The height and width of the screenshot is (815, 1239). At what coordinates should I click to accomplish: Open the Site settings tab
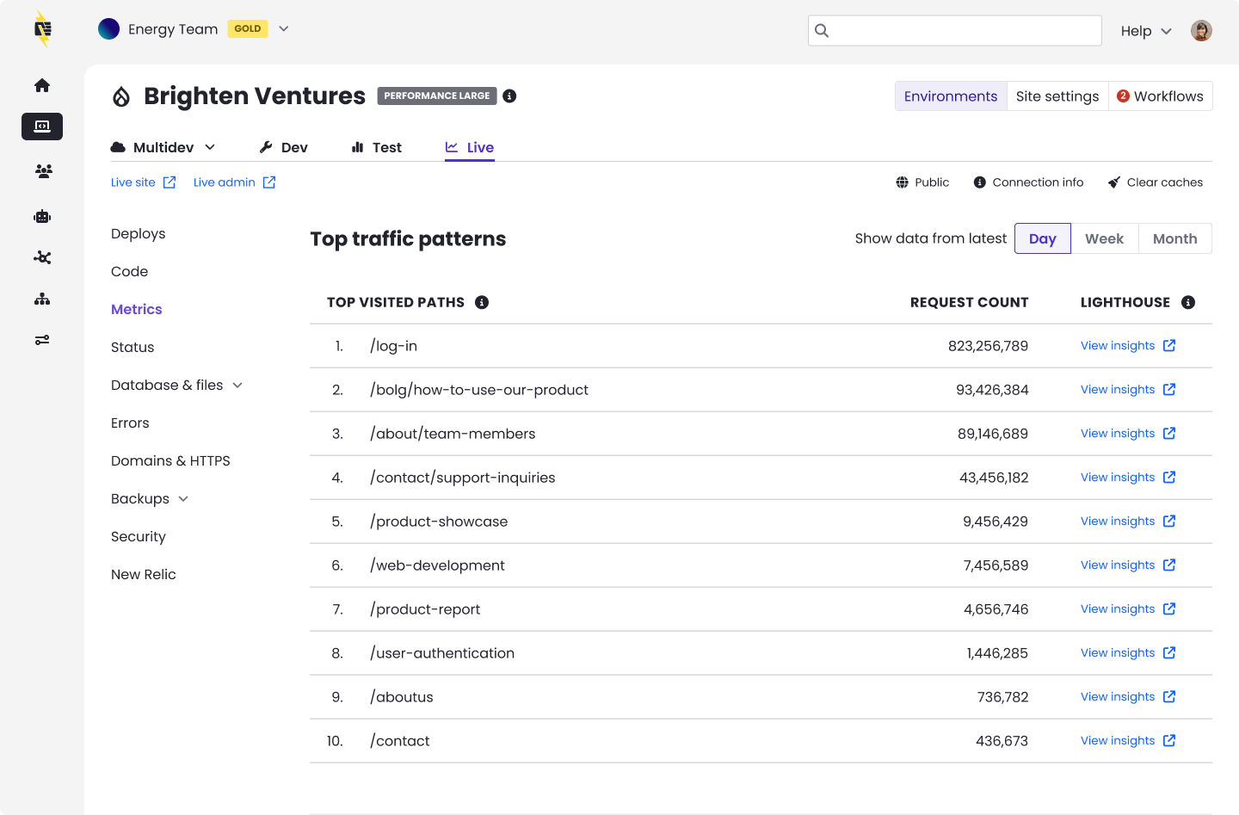click(x=1057, y=96)
